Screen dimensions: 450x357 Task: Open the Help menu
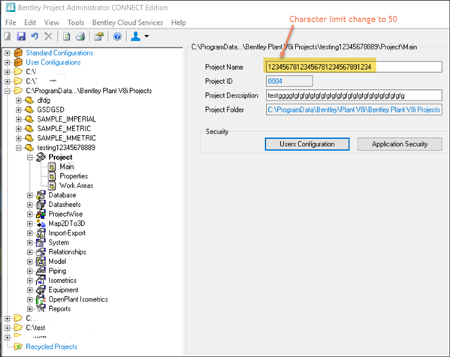point(179,22)
